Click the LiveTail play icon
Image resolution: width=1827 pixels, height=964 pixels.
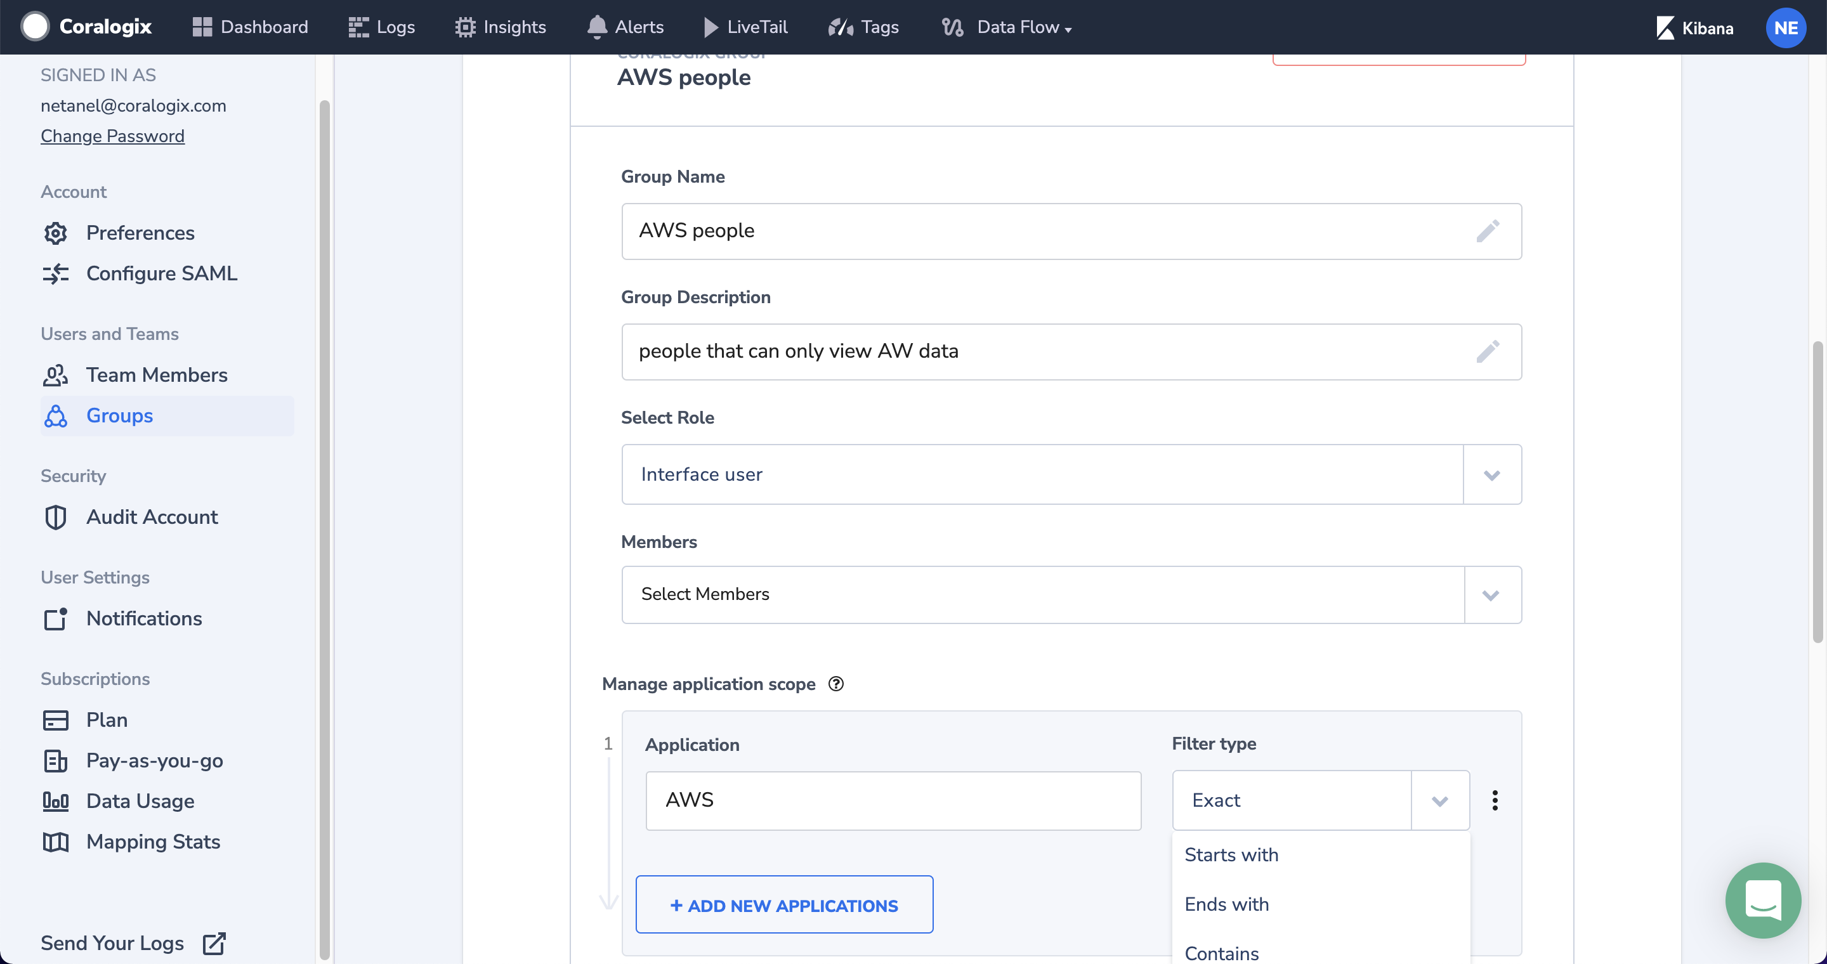(x=710, y=27)
